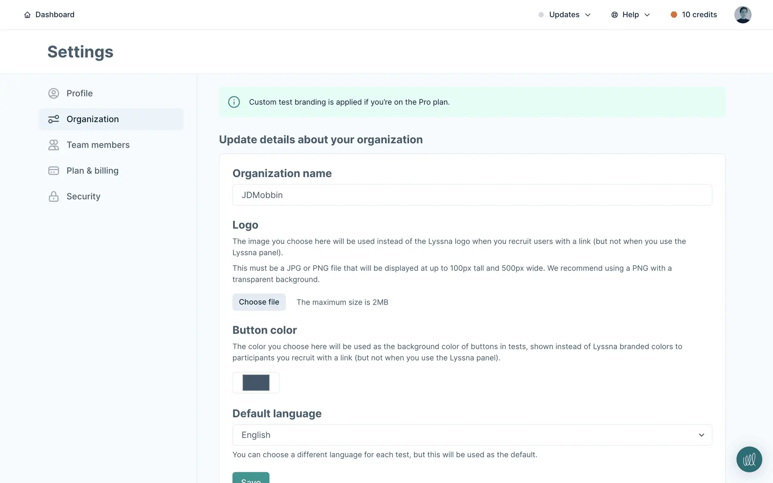Viewport: 773px width, 483px height.
Task: Click the Choose file button for logo
Action: coord(259,302)
